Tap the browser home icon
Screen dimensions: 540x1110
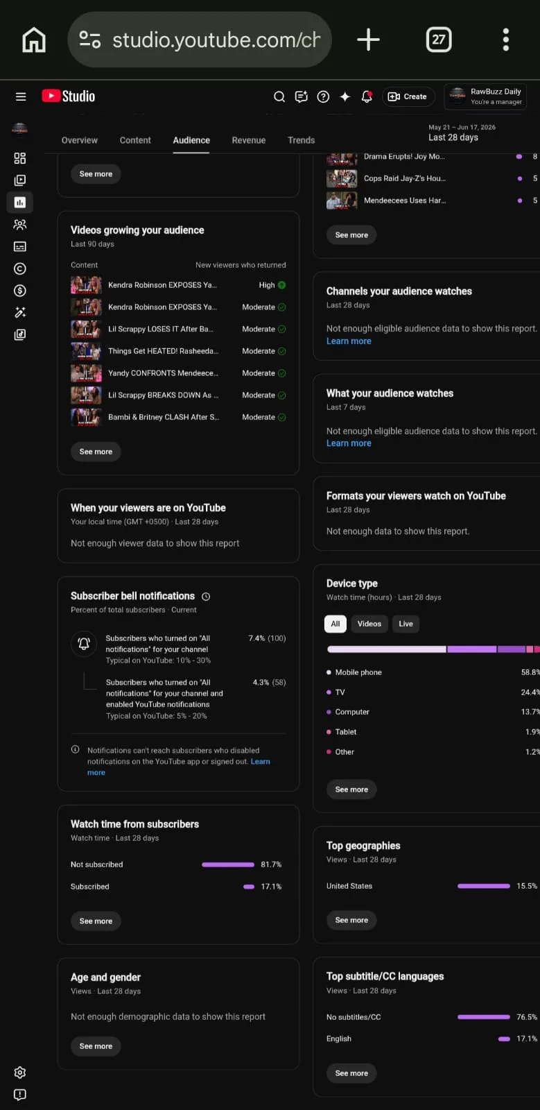click(x=34, y=40)
